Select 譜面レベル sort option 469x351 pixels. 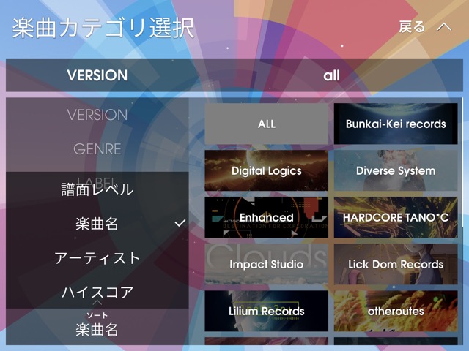[97, 189]
